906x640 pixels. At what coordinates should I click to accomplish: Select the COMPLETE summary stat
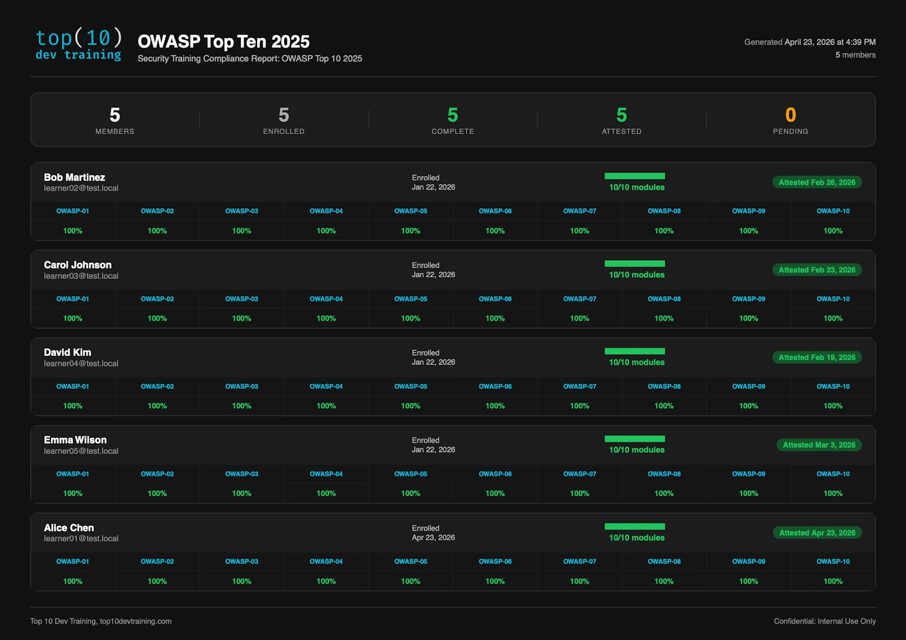(x=453, y=120)
